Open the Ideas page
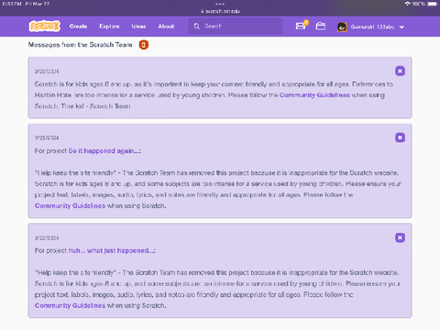This screenshot has height=330, width=440. 138,27
